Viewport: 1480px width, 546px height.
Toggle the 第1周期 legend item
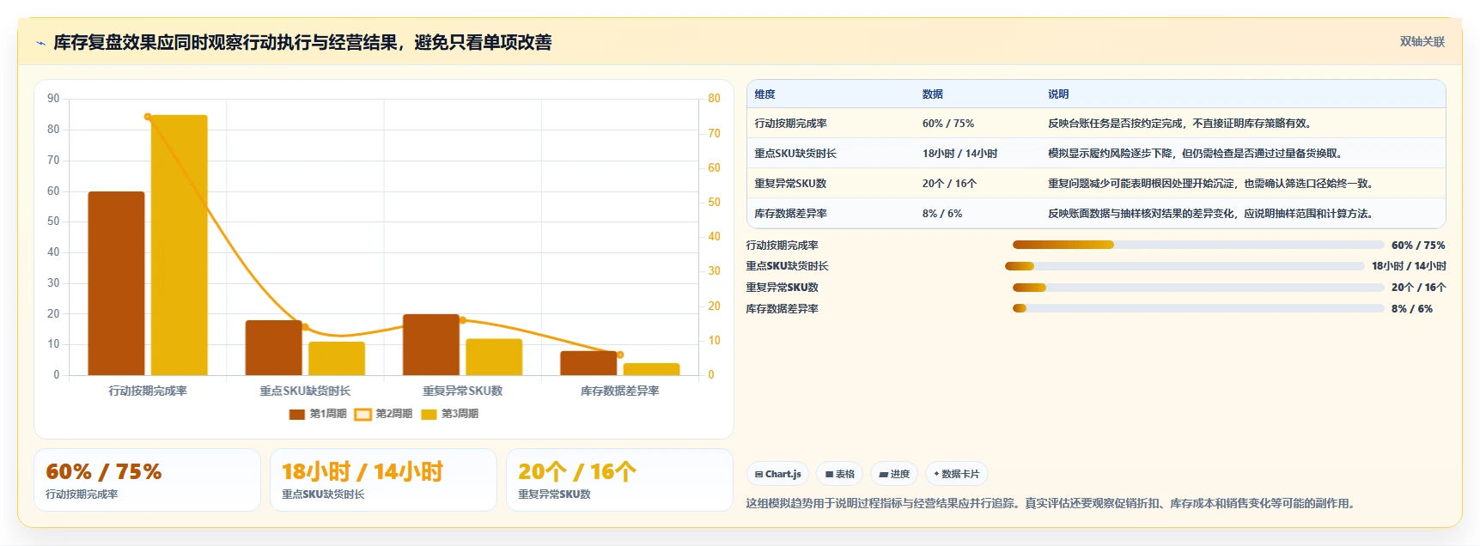318,414
